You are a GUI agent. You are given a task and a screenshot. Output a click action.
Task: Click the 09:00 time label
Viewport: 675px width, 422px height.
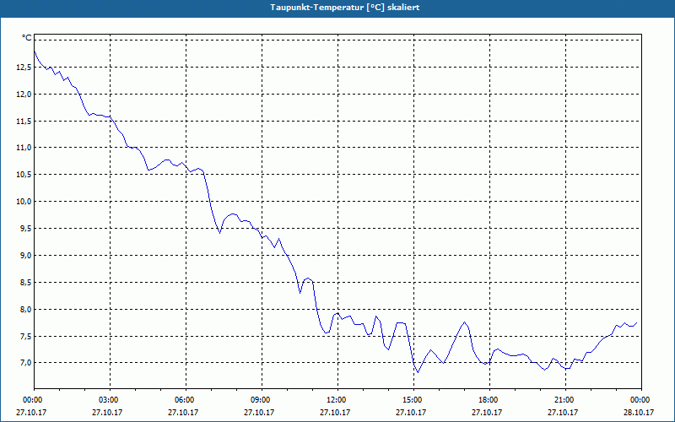point(262,400)
